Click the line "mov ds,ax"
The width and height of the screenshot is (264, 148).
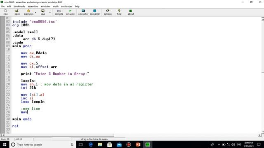pos(31,57)
